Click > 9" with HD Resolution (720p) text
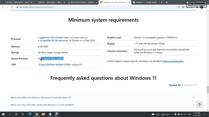This screenshot has height=117, width=209. [150, 44]
